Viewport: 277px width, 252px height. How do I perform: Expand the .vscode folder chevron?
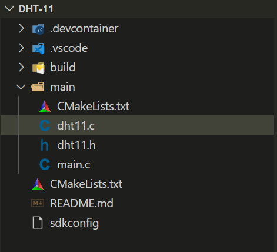click(x=21, y=48)
